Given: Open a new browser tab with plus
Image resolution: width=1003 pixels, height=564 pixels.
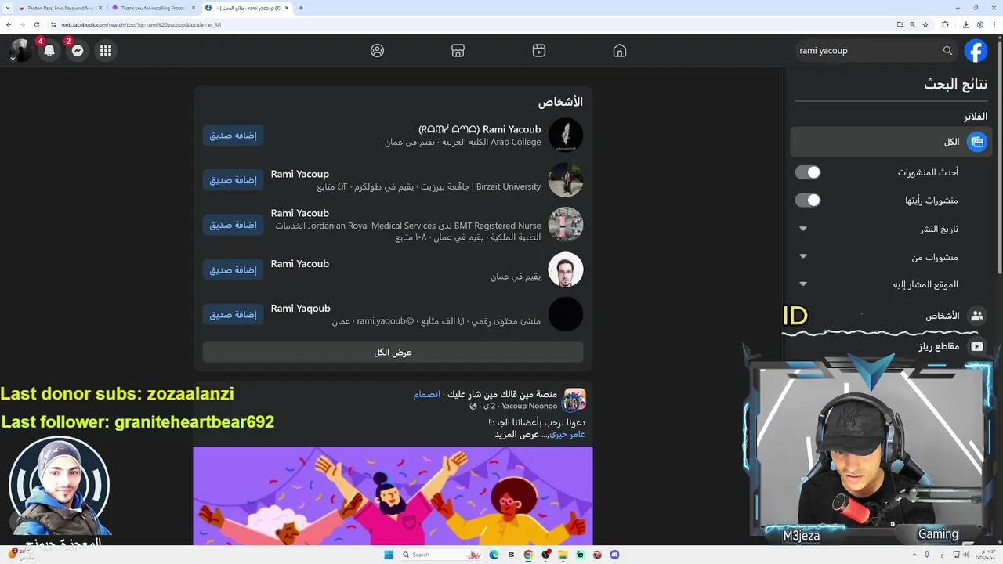Looking at the screenshot, I should tap(301, 8).
